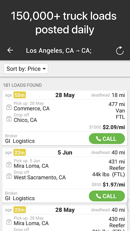Select 22m age badge on 5 Jun load
This screenshot has width=130, height=231.
[20, 152]
